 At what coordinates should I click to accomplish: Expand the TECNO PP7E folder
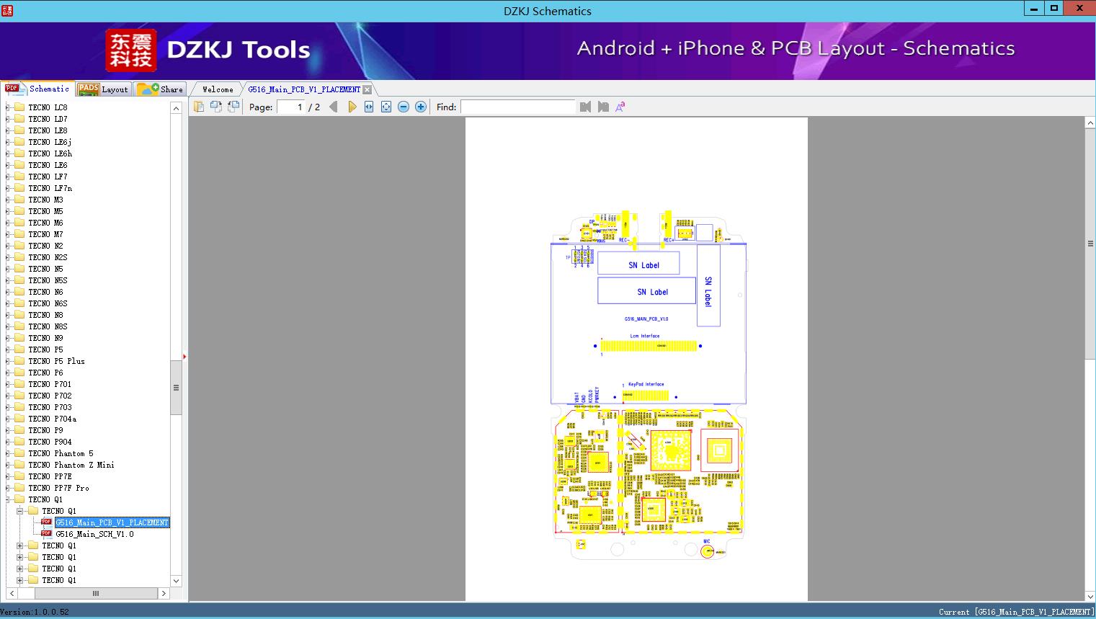click(x=7, y=476)
